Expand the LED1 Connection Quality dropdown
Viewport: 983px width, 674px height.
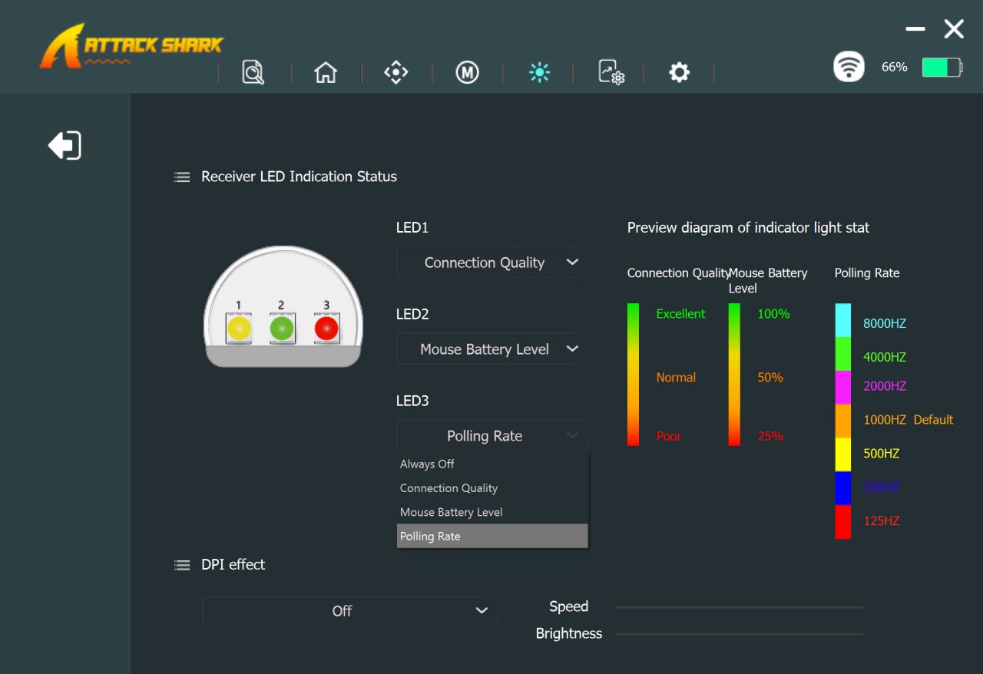point(492,263)
